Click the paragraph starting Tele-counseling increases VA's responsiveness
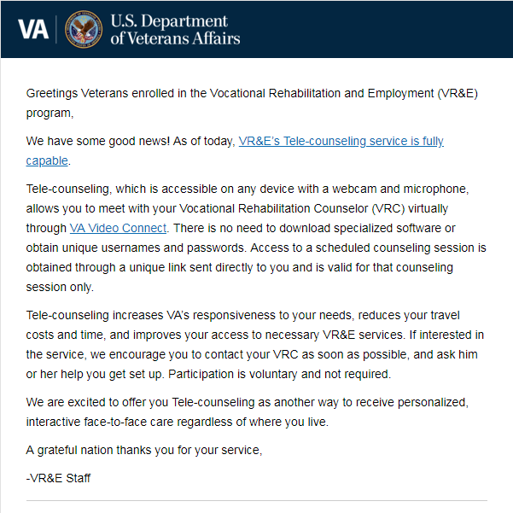The width and height of the screenshot is (513, 513). [x=255, y=345]
